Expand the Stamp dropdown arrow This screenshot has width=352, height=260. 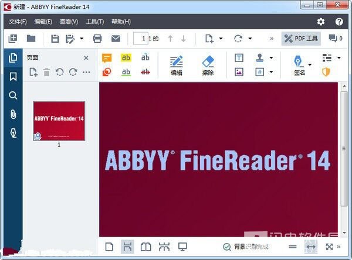point(271,58)
